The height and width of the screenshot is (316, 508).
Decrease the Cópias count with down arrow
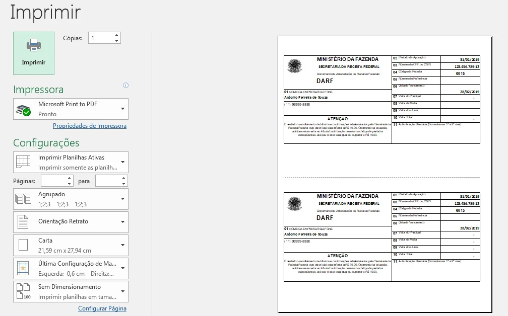117,41
